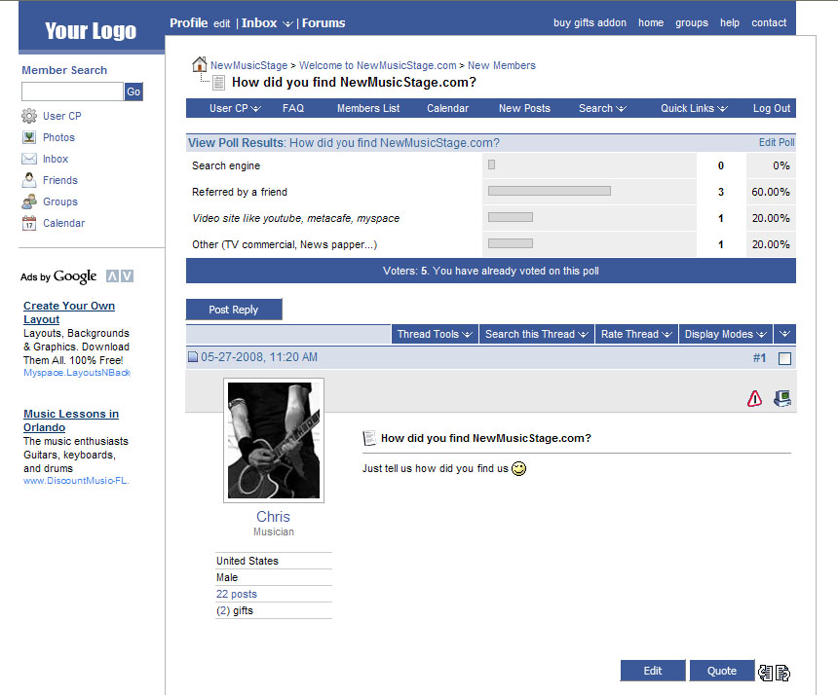Screen dimensions: 838x695
Task: Click the help link in top menu
Action: coord(730,22)
